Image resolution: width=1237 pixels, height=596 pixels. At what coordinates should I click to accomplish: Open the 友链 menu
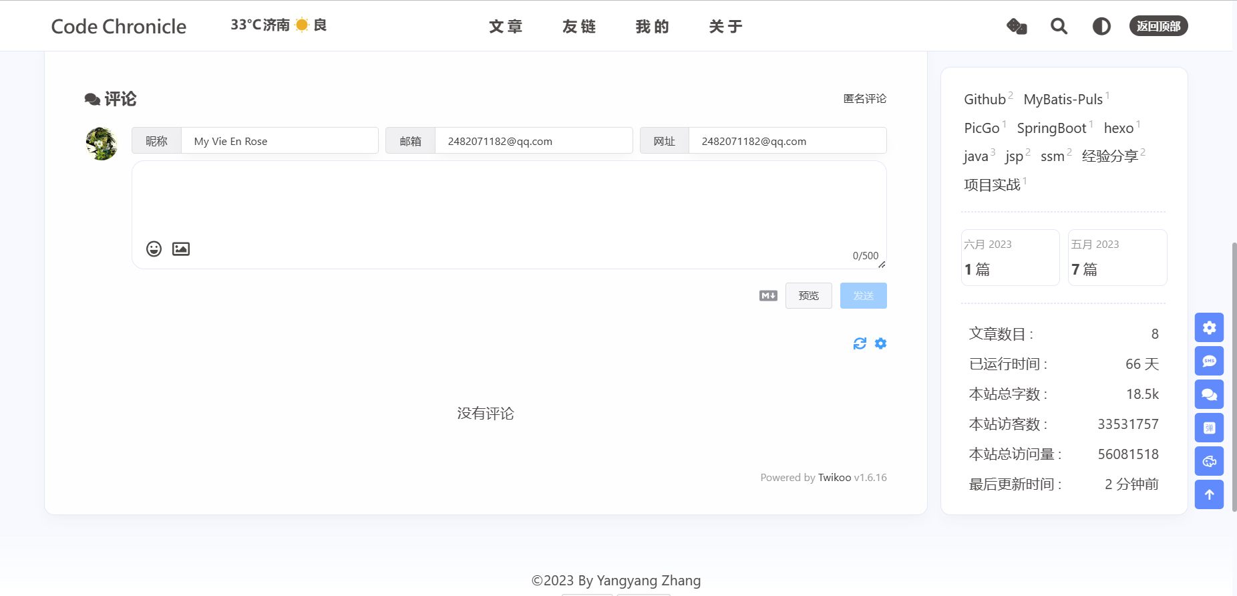tap(579, 26)
